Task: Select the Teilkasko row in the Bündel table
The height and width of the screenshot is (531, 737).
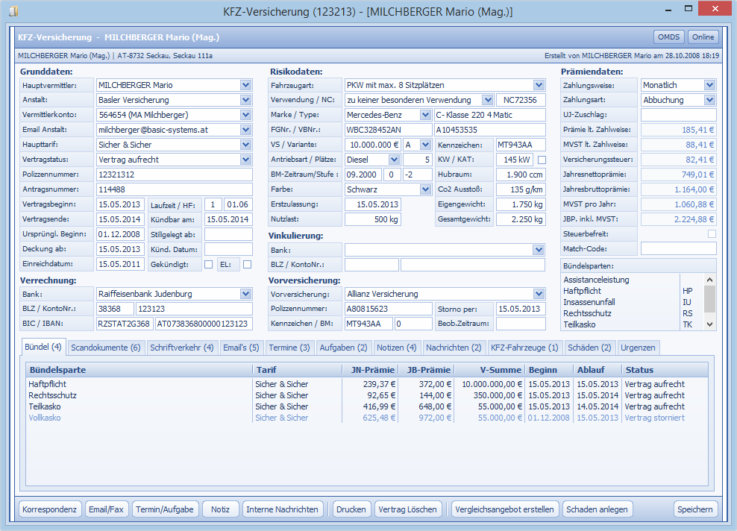Action: click(366, 406)
